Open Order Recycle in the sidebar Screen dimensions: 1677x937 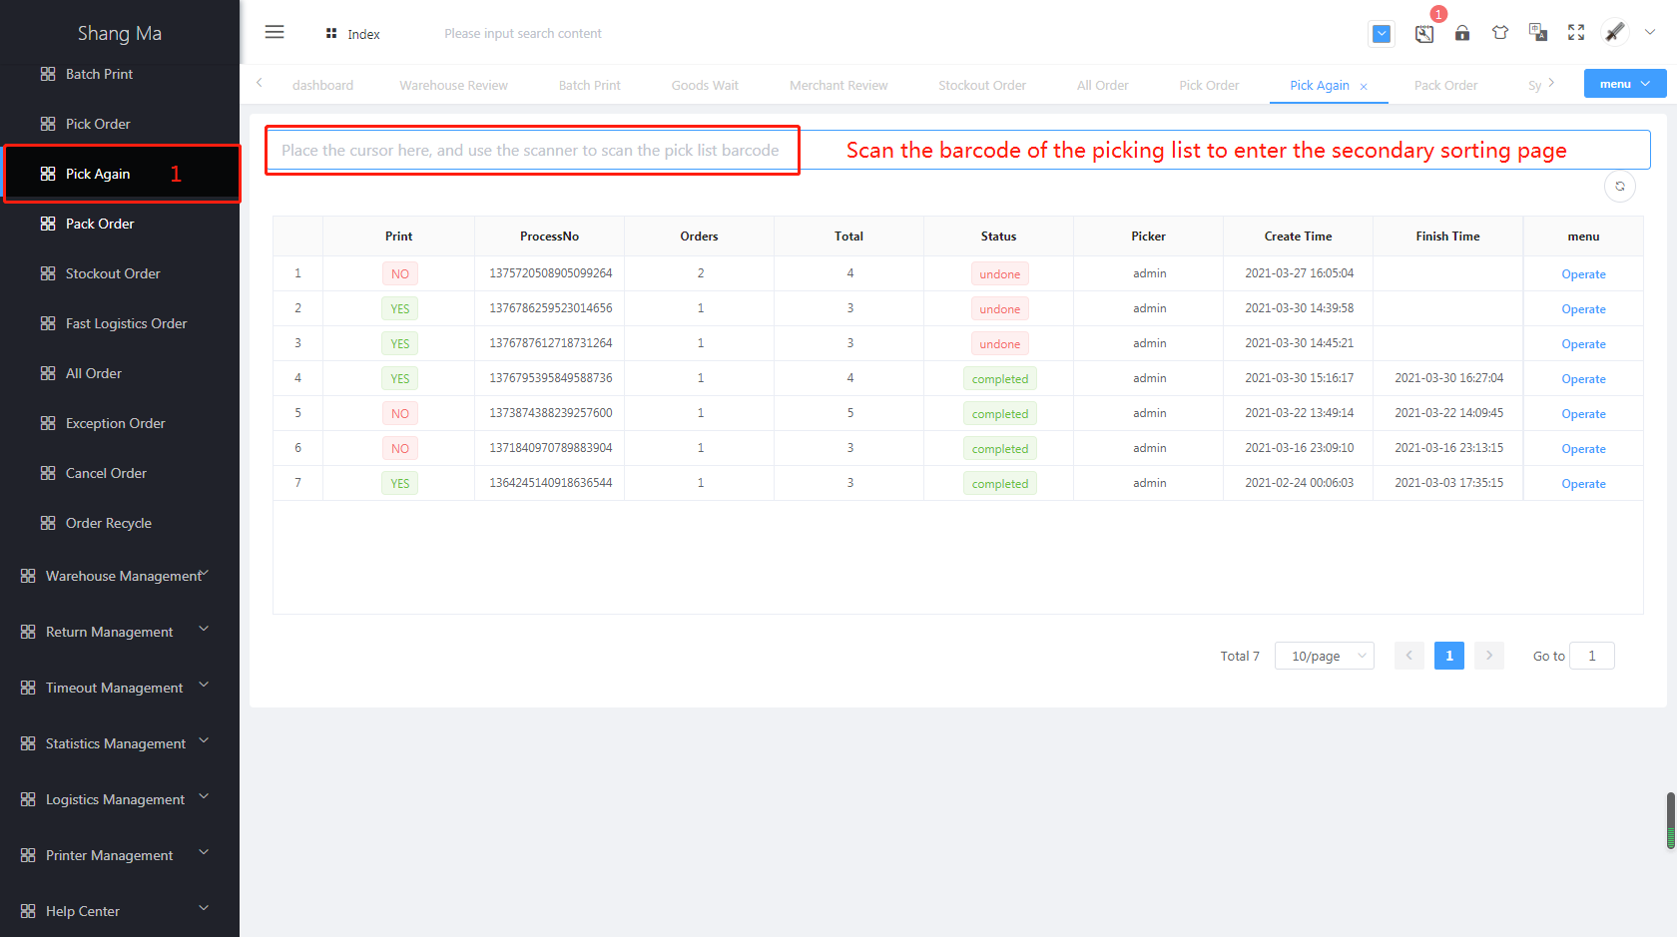click(120, 523)
